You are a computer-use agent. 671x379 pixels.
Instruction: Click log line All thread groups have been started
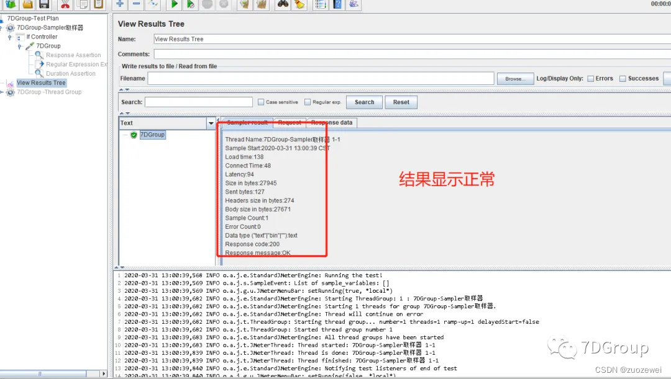[284, 337]
